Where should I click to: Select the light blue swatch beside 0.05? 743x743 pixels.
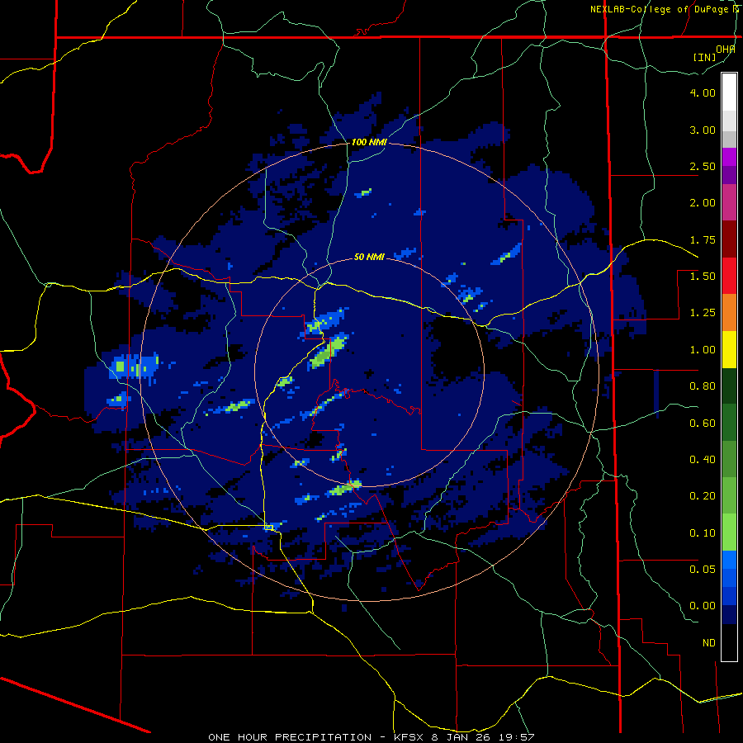729,560
